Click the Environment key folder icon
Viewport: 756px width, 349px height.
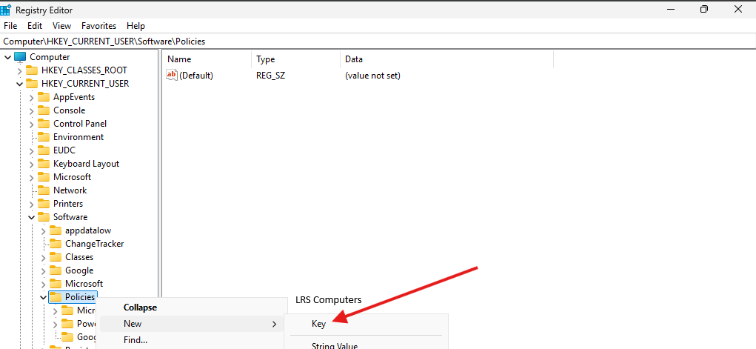pos(44,137)
